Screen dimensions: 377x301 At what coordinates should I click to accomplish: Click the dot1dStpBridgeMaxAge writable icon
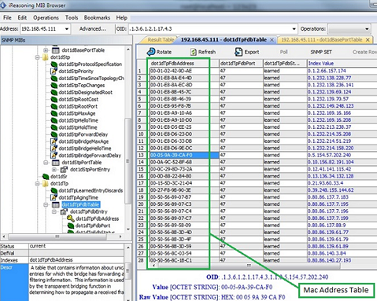coord(54,141)
